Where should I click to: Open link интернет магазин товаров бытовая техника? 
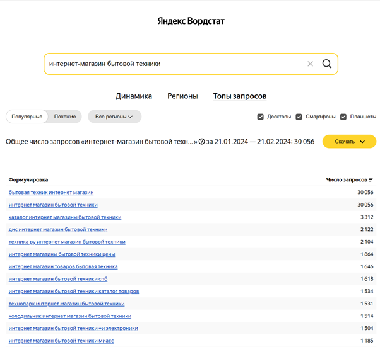[x=63, y=266]
